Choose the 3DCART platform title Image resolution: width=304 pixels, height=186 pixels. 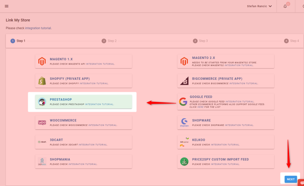[56, 140]
